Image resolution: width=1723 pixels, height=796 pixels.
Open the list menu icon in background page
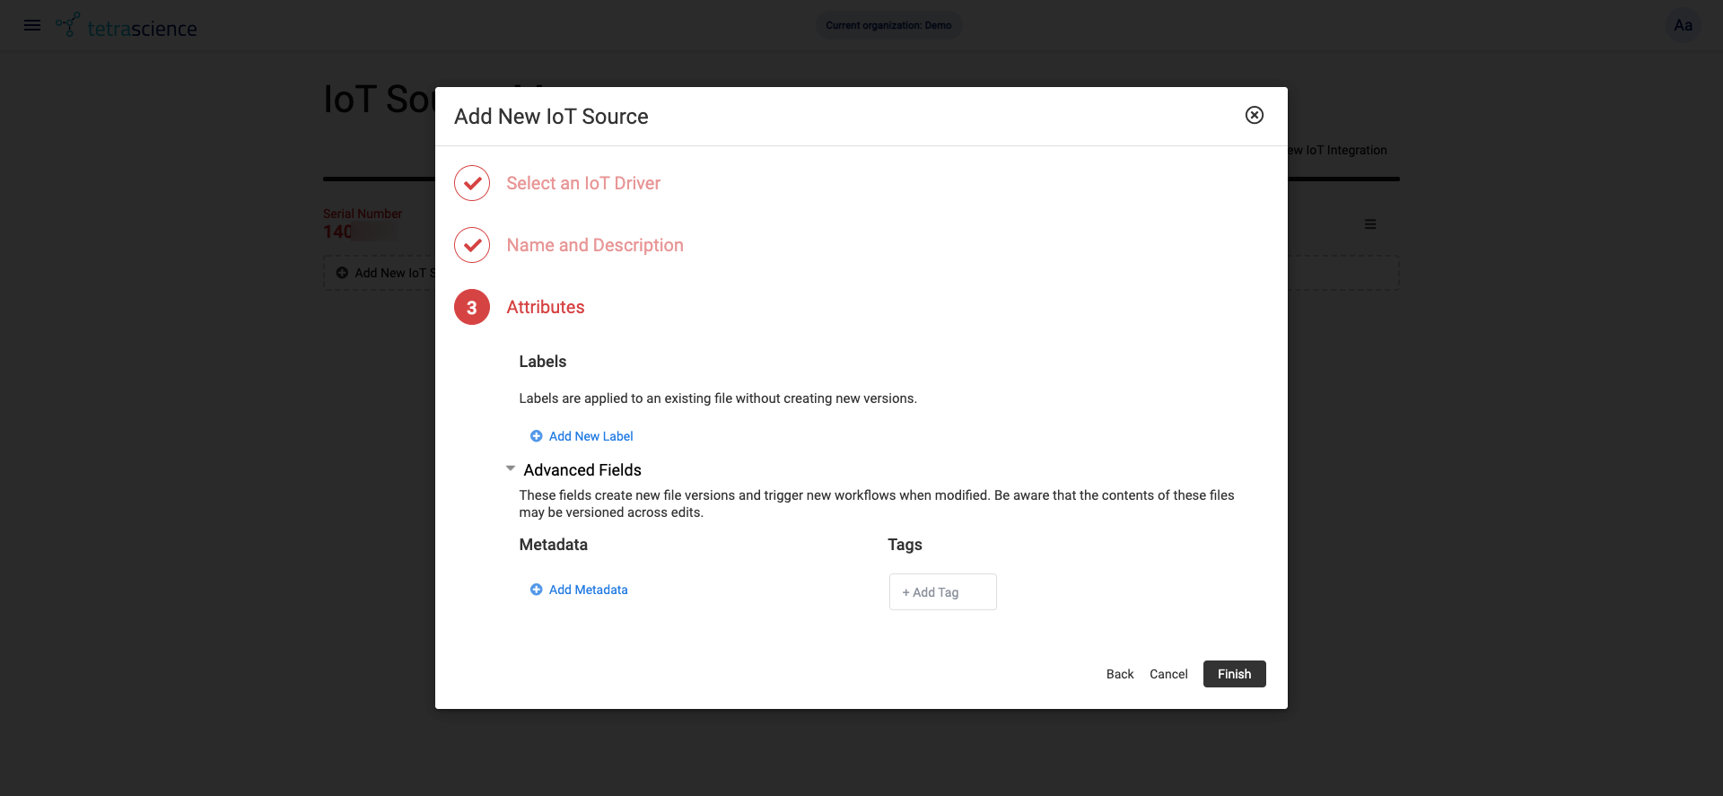1370,224
